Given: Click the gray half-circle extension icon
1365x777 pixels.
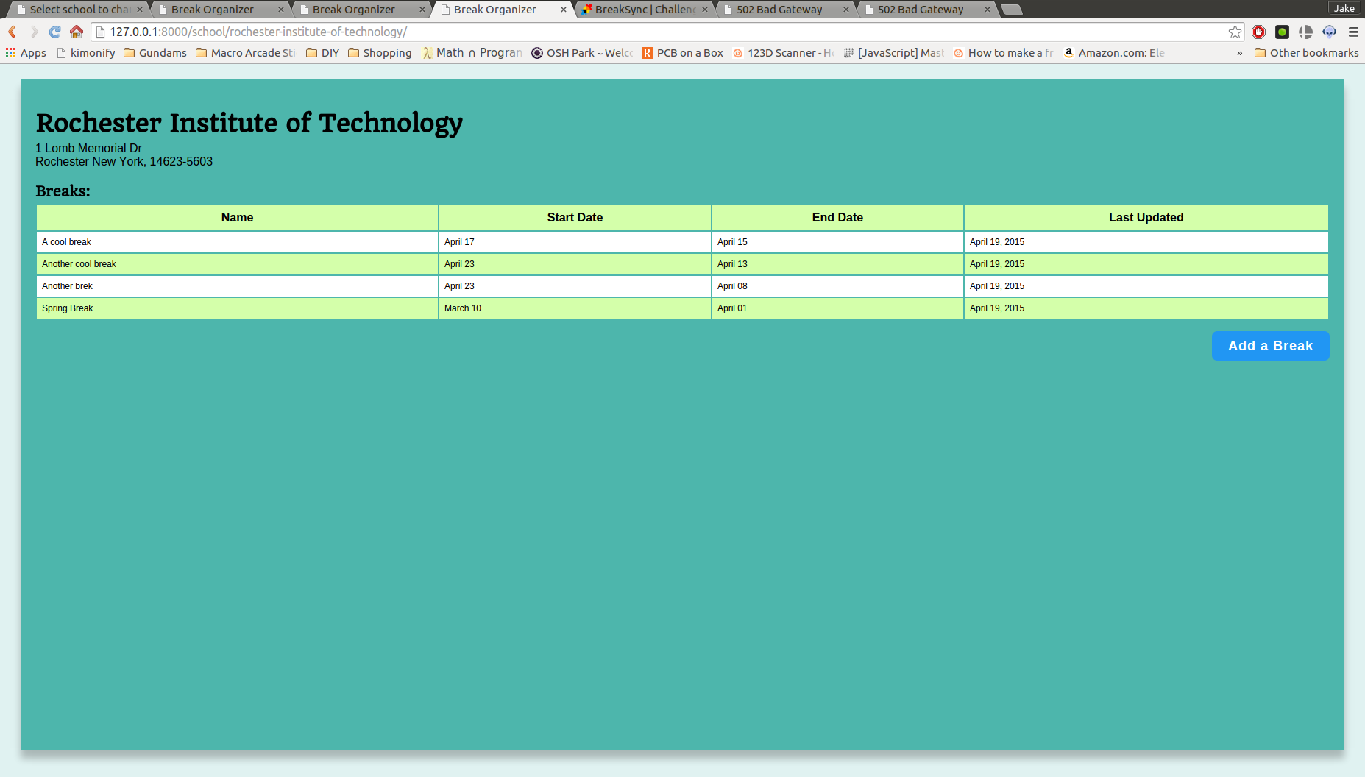Looking at the screenshot, I should pos(1306,32).
